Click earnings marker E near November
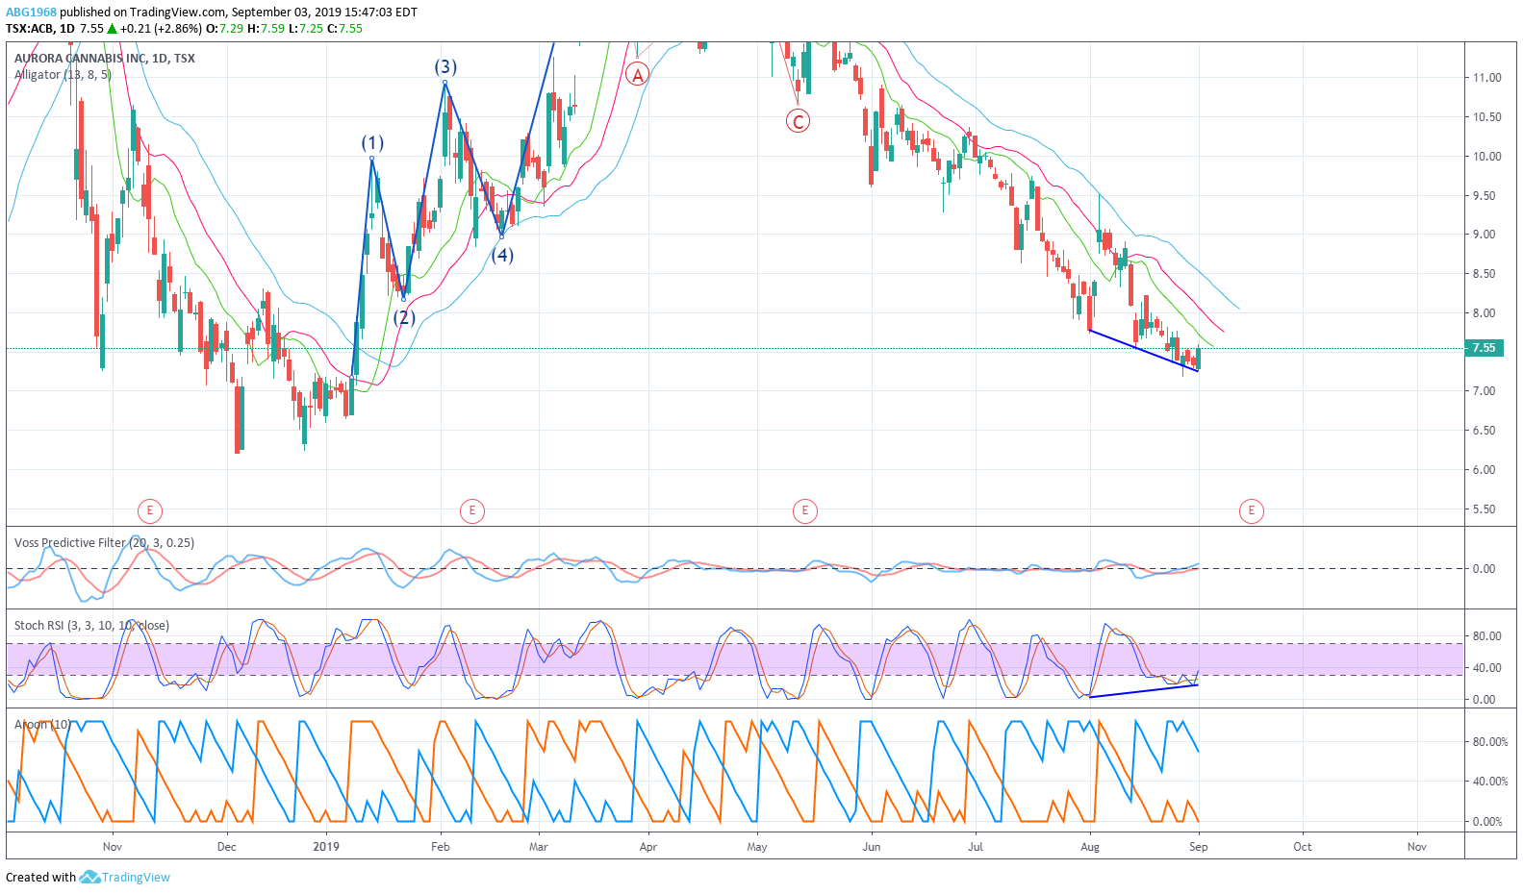Image resolution: width=1523 pixels, height=894 pixels. coord(149,510)
